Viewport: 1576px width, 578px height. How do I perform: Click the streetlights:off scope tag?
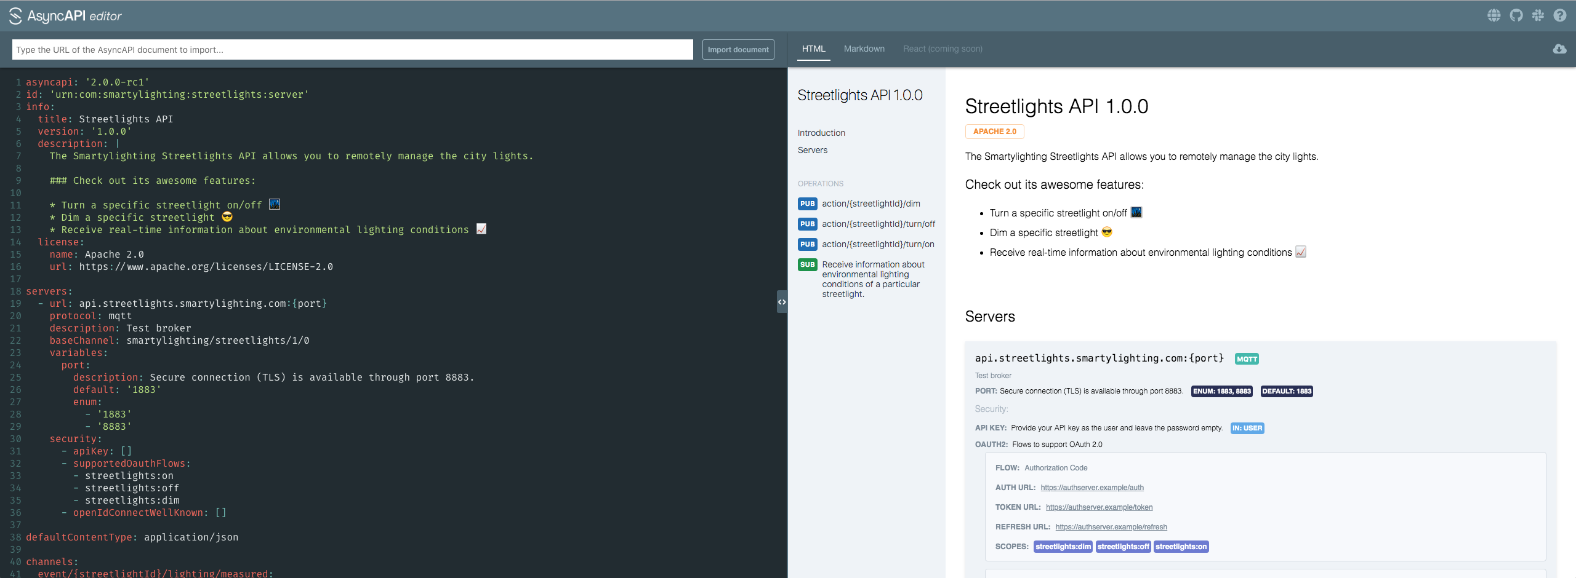pyautogui.click(x=1123, y=547)
